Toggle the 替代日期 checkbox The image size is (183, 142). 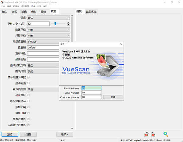(28, 113)
